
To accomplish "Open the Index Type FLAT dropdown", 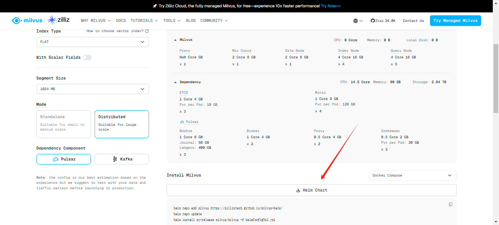I will [92, 42].
